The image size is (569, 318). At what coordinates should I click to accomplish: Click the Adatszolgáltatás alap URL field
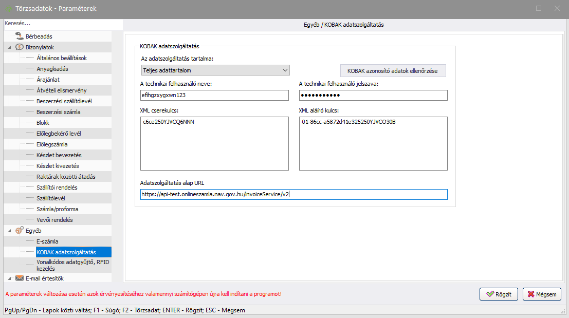pyautogui.click(x=293, y=195)
